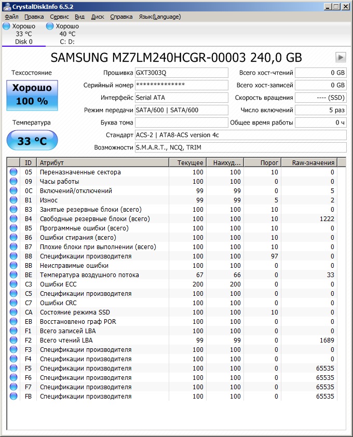Click the Общее время работы value field
Viewport: 353px width, 437px height.
coord(321,122)
